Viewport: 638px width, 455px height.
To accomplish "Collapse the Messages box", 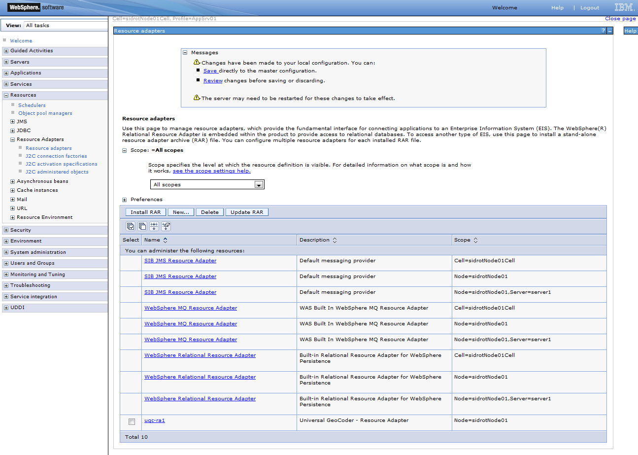I will (185, 53).
